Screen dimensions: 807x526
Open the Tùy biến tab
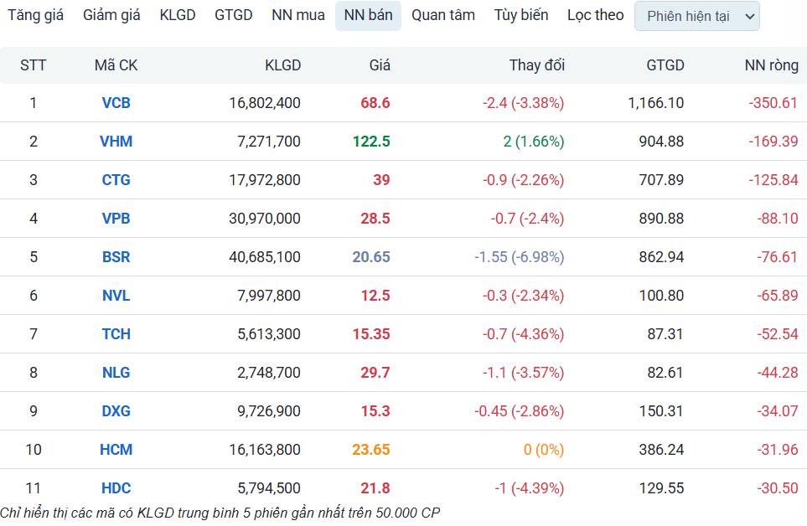point(521,15)
